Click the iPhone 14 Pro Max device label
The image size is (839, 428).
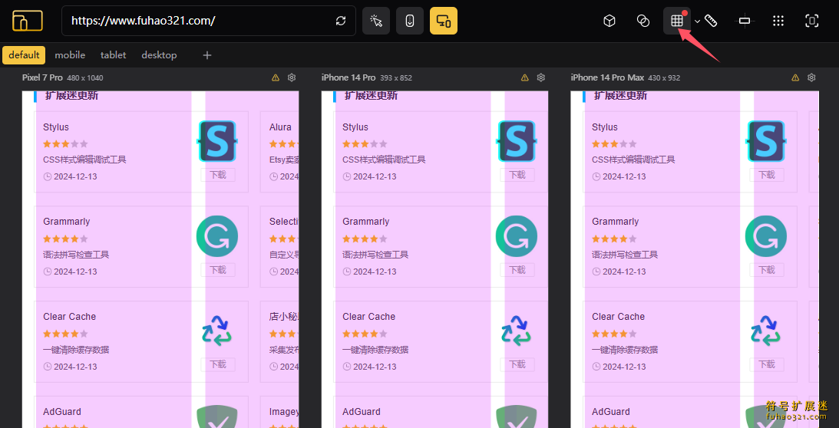pos(607,77)
